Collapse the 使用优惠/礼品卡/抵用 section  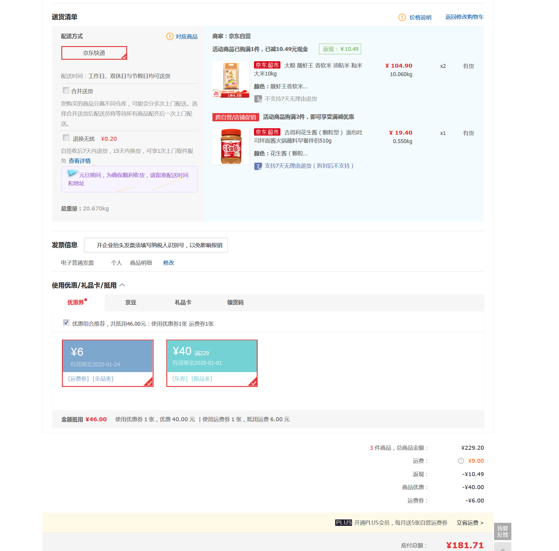pos(122,285)
